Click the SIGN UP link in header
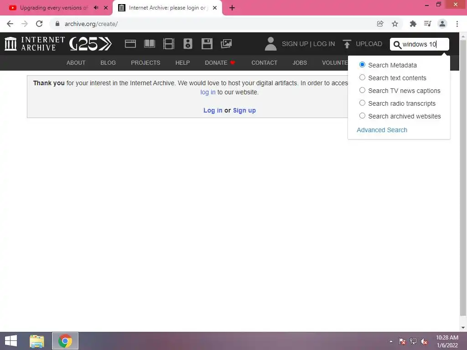This screenshot has height=350, width=467. (295, 44)
